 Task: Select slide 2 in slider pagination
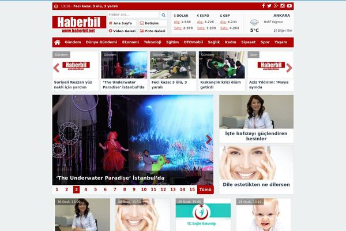[x=67, y=189]
